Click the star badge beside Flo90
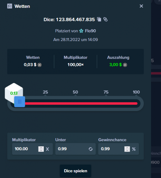Viewport: 161px width, 178px height. pyautogui.click(x=81, y=31)
